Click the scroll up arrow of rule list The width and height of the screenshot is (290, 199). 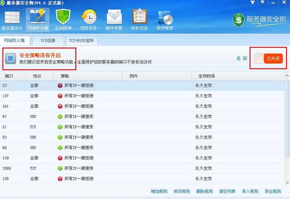(287, 76)
